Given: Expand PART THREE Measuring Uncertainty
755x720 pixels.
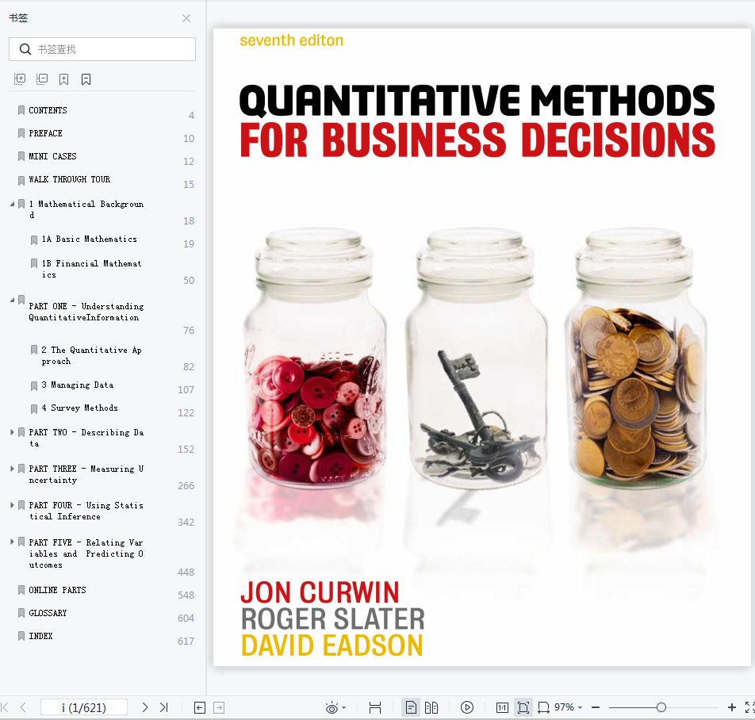Looking at the screenshot, I should coord(12,469).
